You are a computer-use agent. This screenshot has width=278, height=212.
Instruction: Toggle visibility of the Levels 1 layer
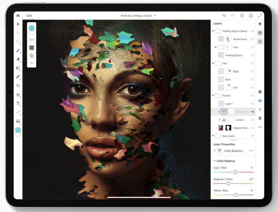(x=252, y=120)
